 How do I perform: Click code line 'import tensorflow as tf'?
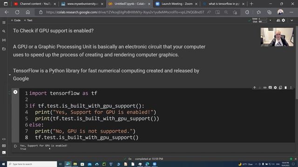coord(63,93)
